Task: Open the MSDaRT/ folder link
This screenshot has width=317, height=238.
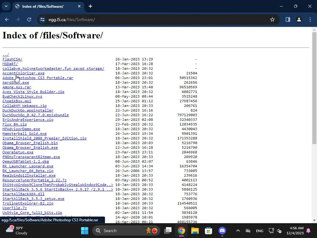Action: 10,64
